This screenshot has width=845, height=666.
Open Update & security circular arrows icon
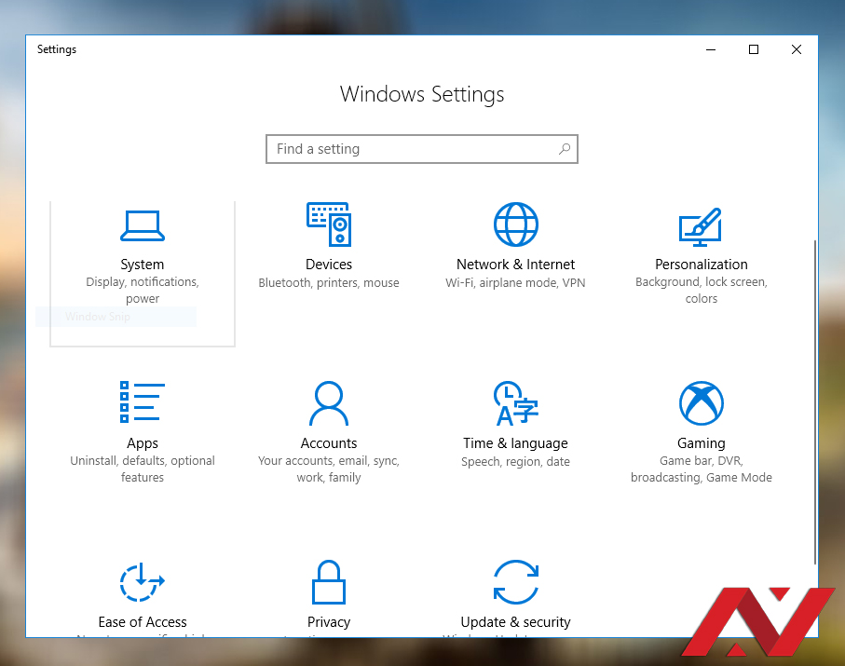(x=515, y=582)
